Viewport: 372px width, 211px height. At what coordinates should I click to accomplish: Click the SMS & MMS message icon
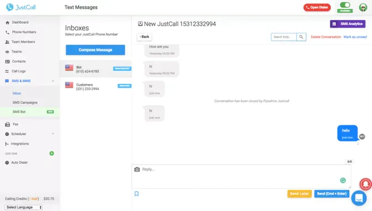pos(7,81)
